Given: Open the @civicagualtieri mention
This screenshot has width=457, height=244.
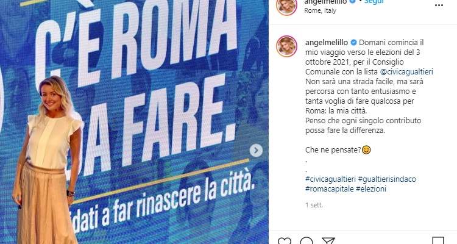Looking at the screenshot, I should 406,72.
